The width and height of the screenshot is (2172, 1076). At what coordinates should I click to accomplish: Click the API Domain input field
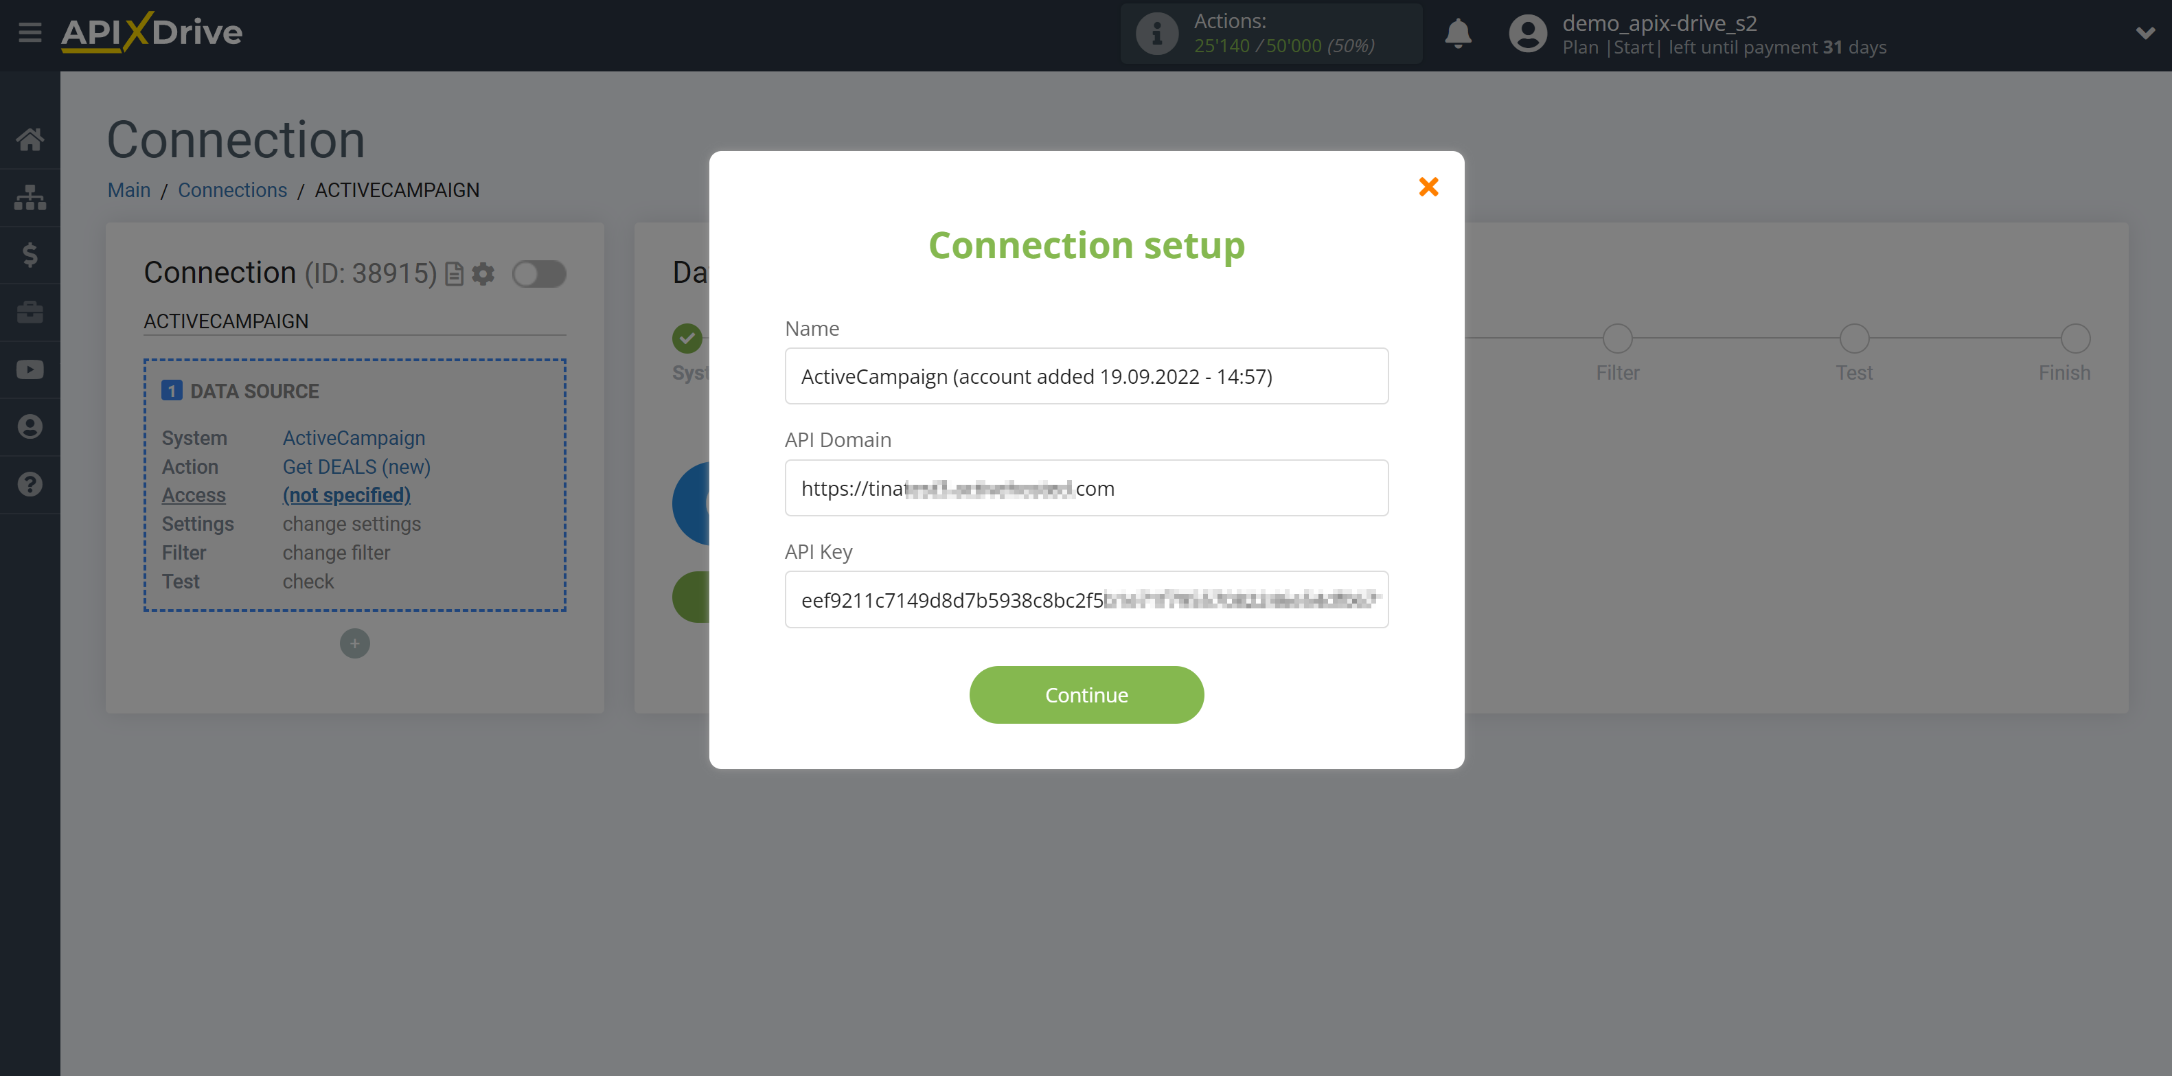tap(1086, 488)
